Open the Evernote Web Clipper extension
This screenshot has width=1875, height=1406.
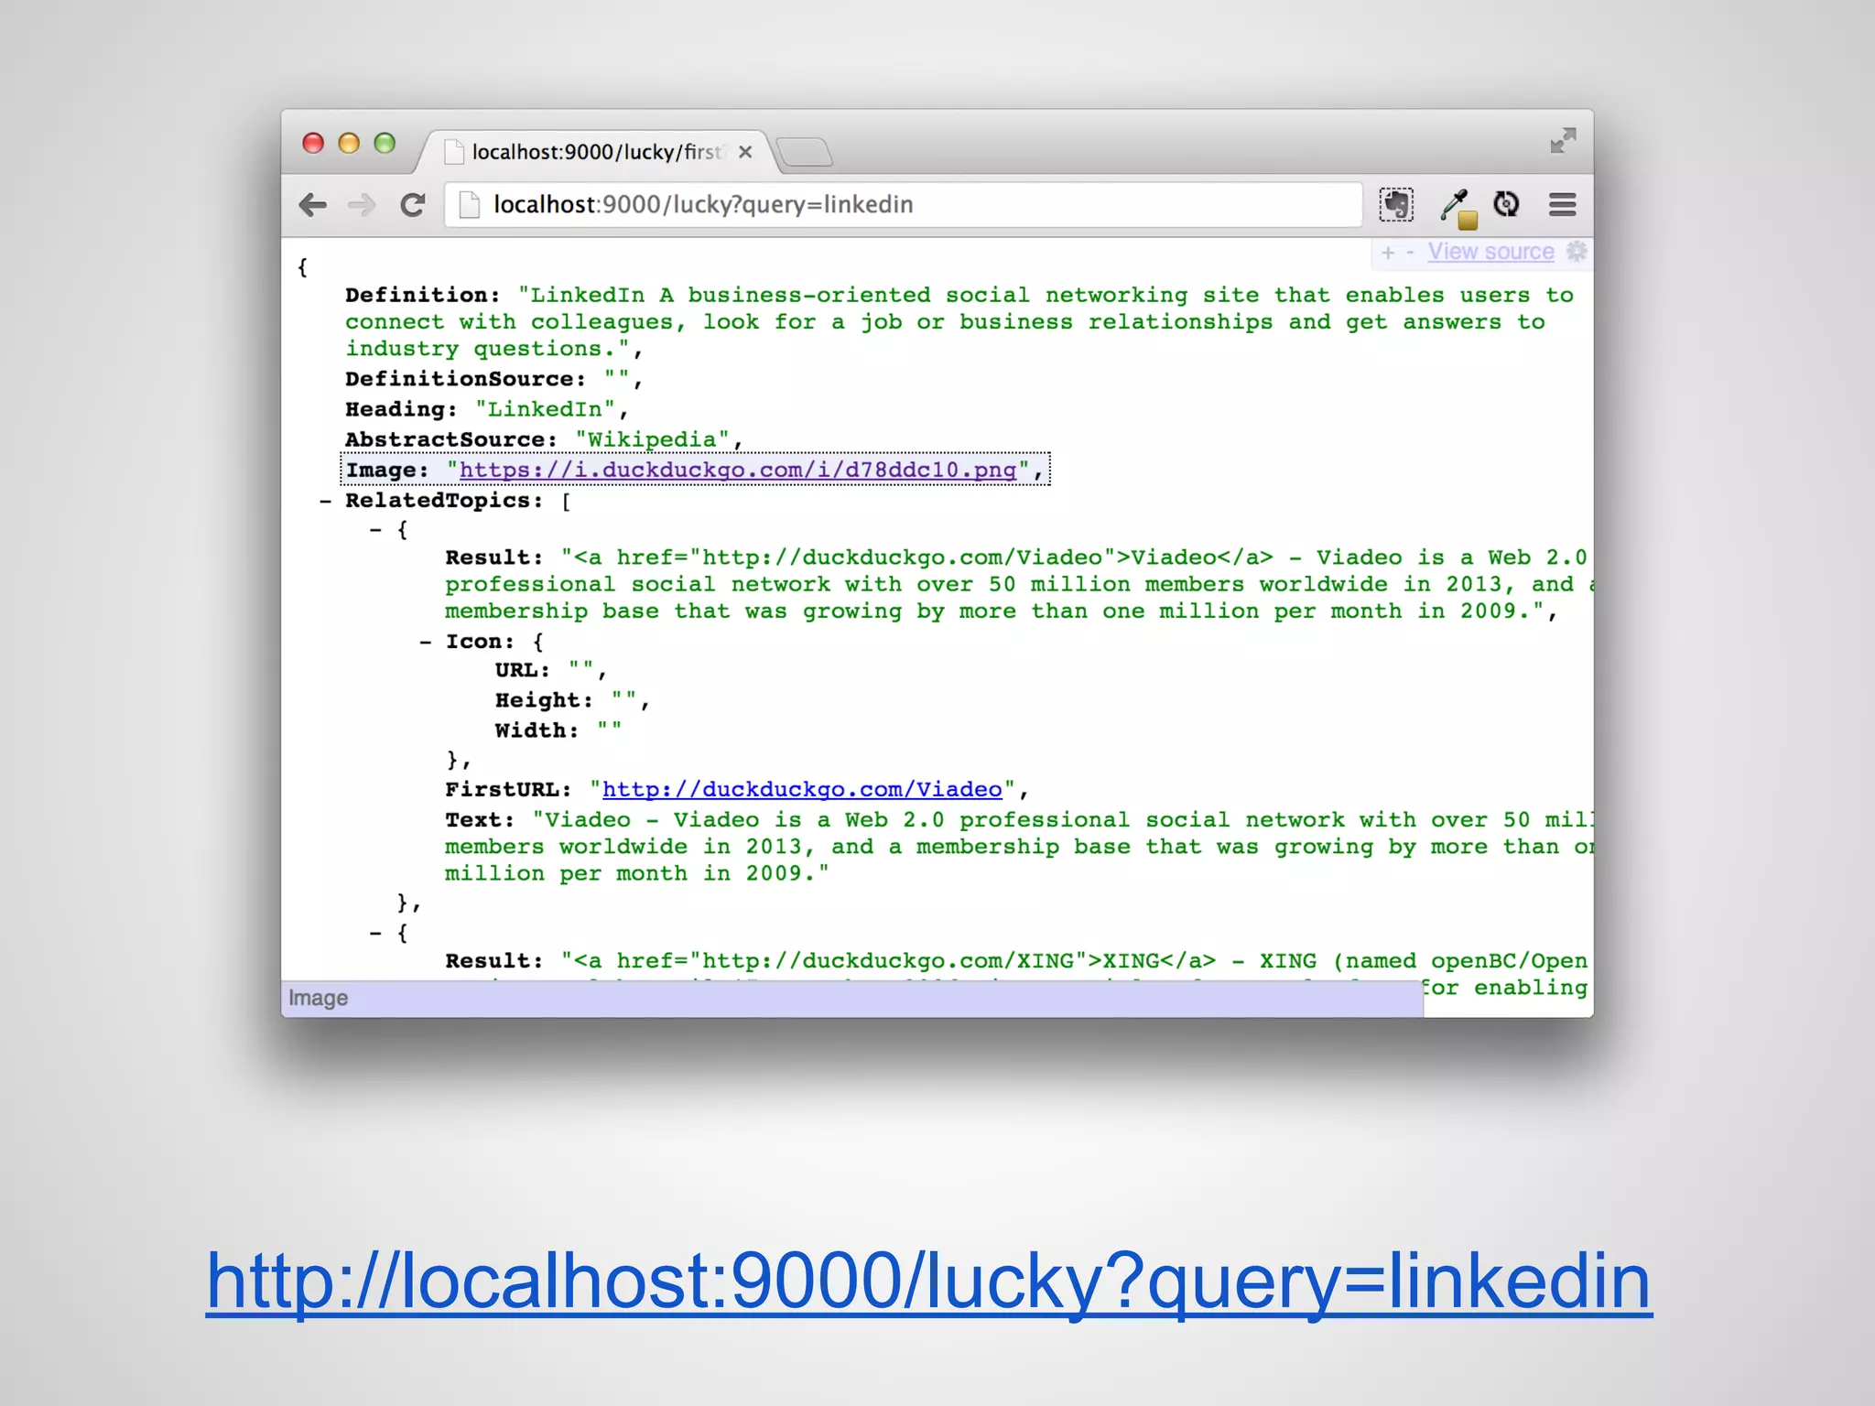click(x=1396, y=205)
